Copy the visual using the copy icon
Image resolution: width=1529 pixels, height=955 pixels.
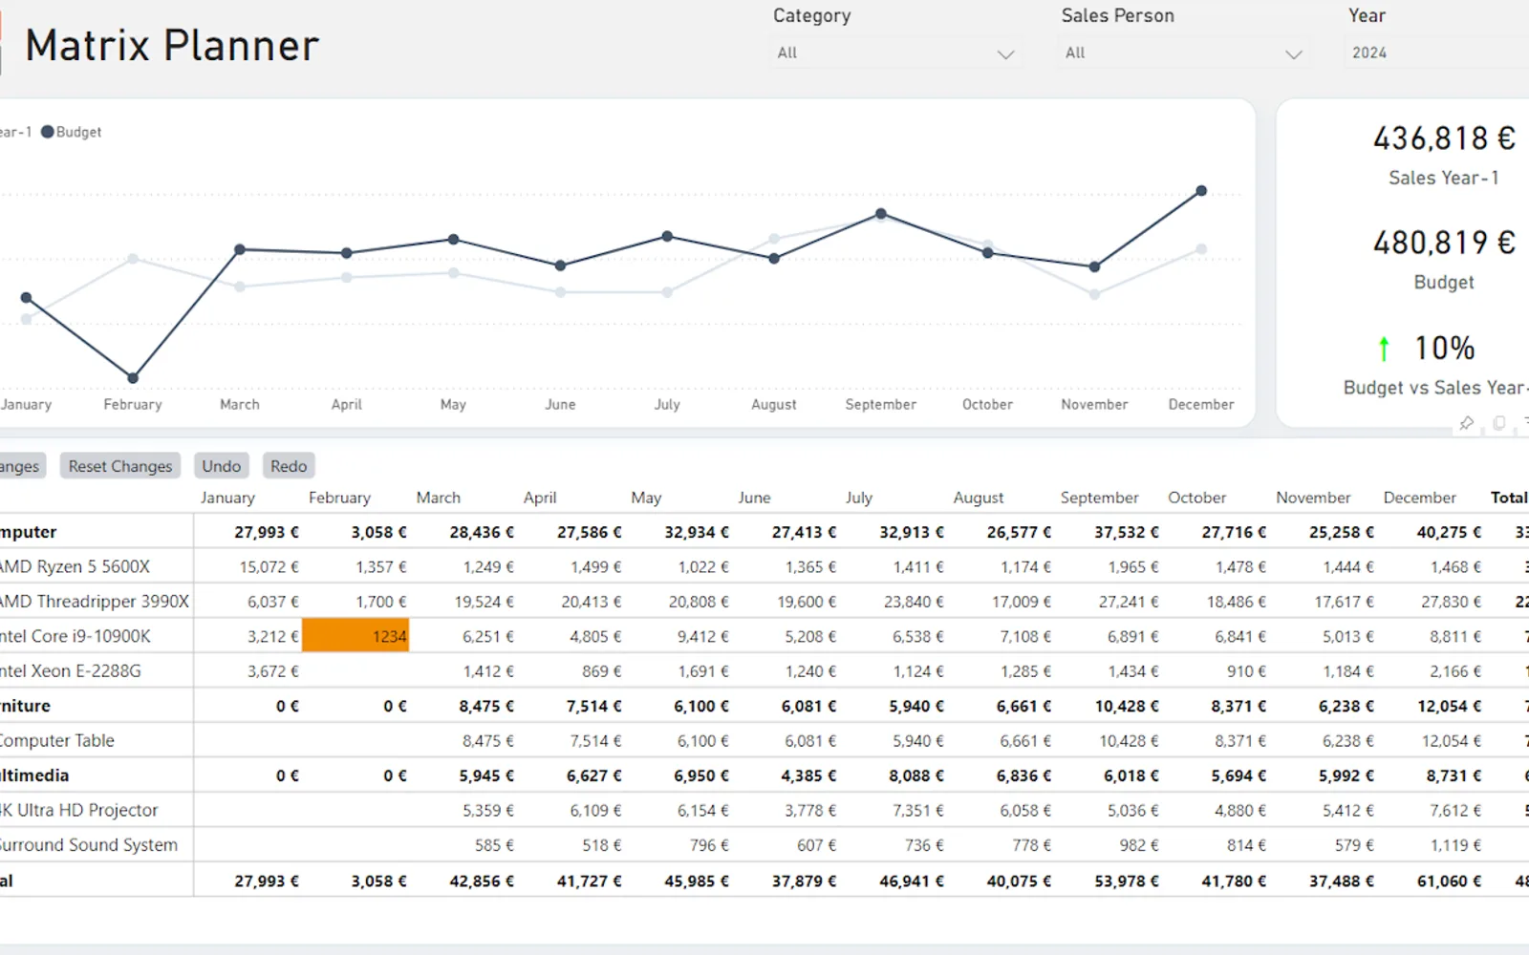tap(1499, 423)
